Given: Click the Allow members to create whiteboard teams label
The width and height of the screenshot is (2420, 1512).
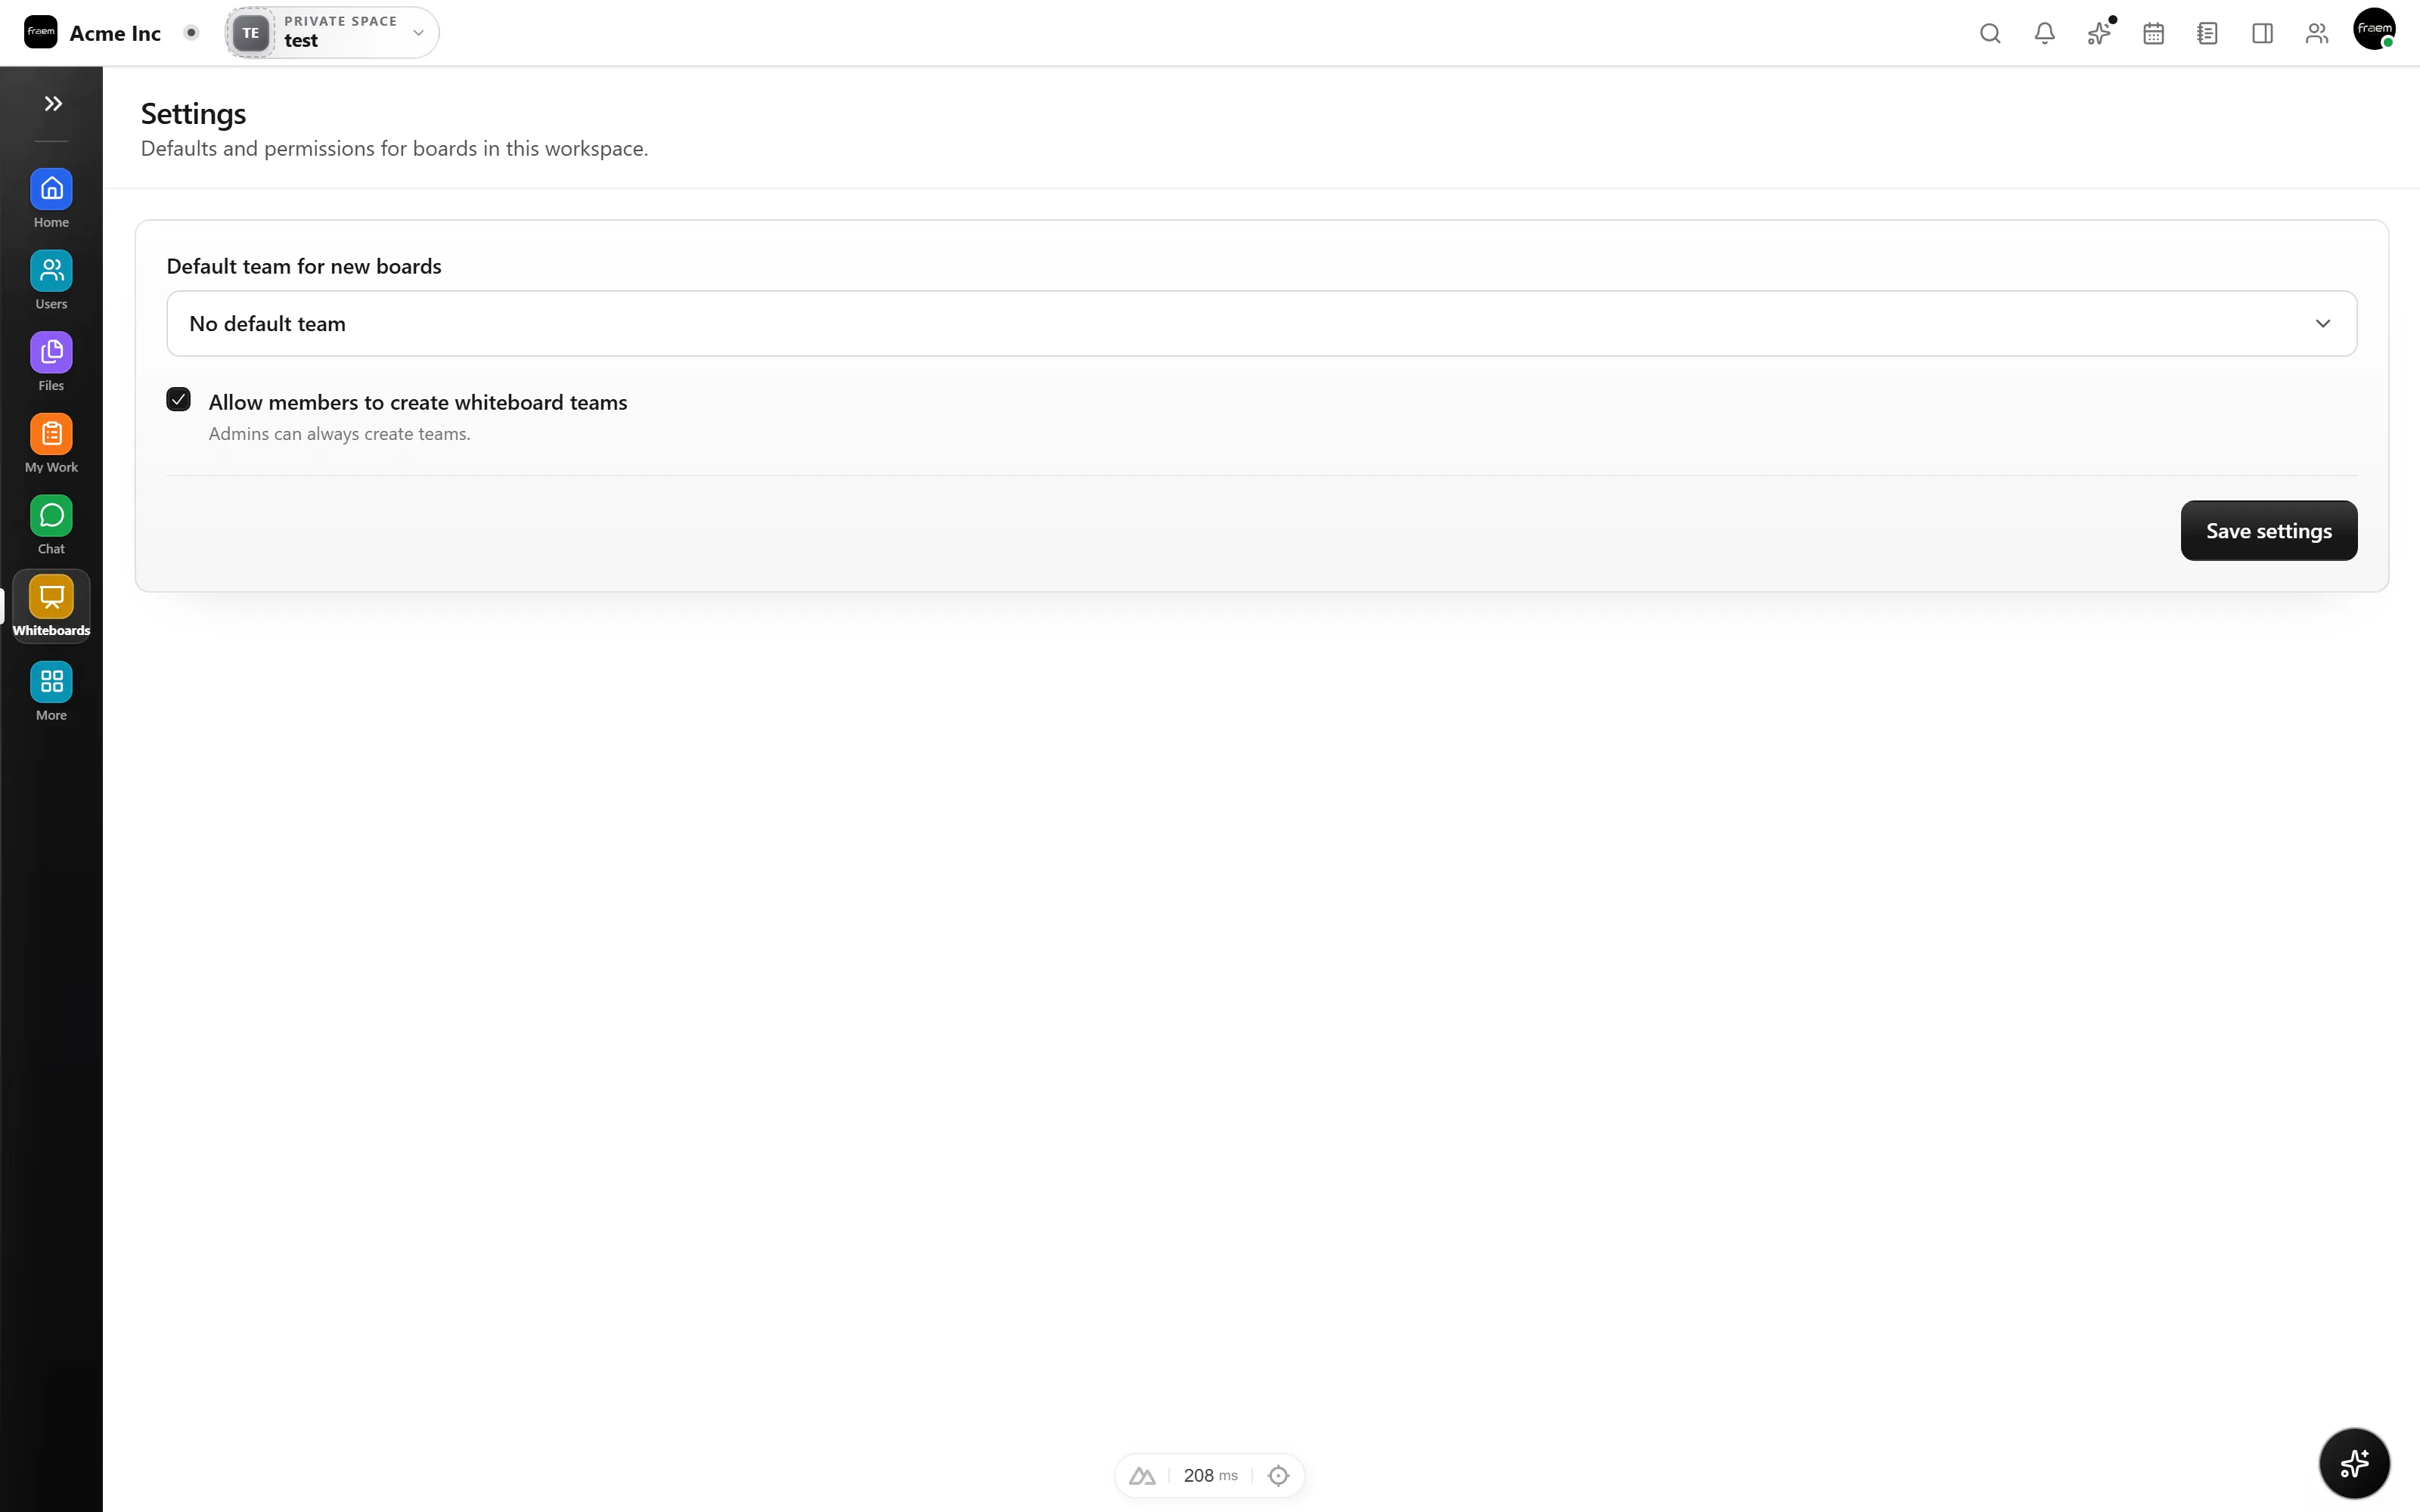Looking at the screenshot, I should 418,402.
